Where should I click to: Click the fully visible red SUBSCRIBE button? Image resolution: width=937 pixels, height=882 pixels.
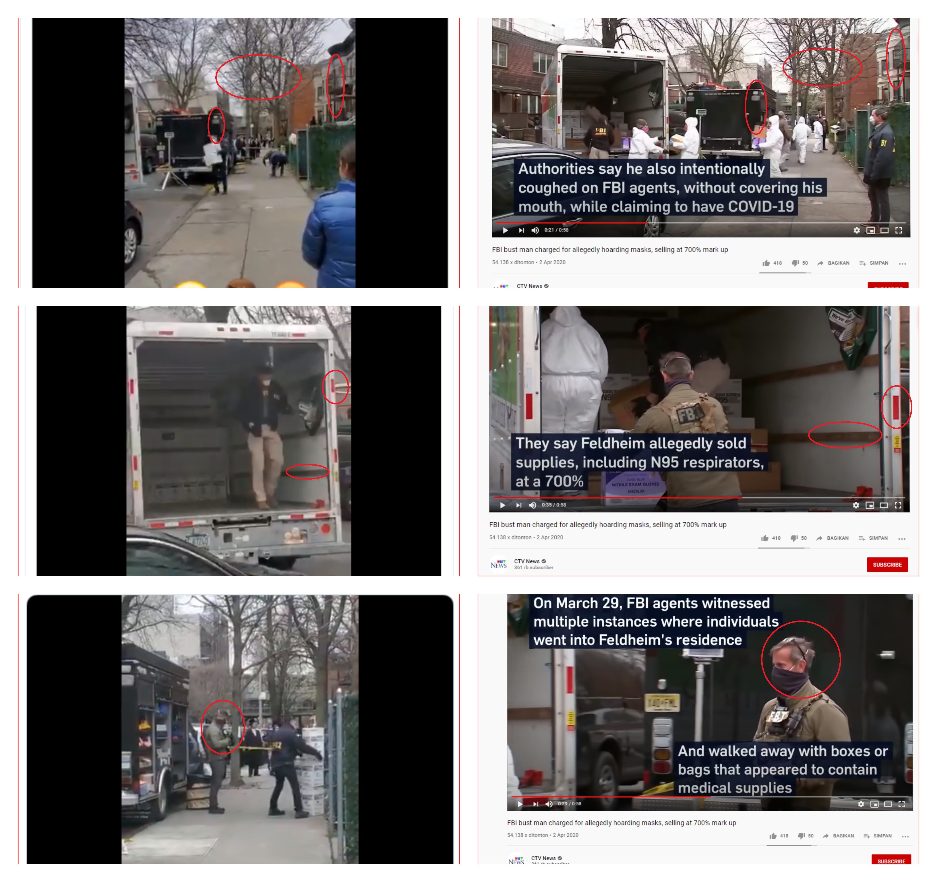[887, 565]
